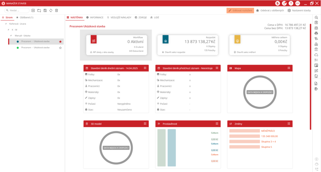Screen dimensions: 321x172
Task: Click the Editovat rozložení button
Action: (x=240, y=10)
